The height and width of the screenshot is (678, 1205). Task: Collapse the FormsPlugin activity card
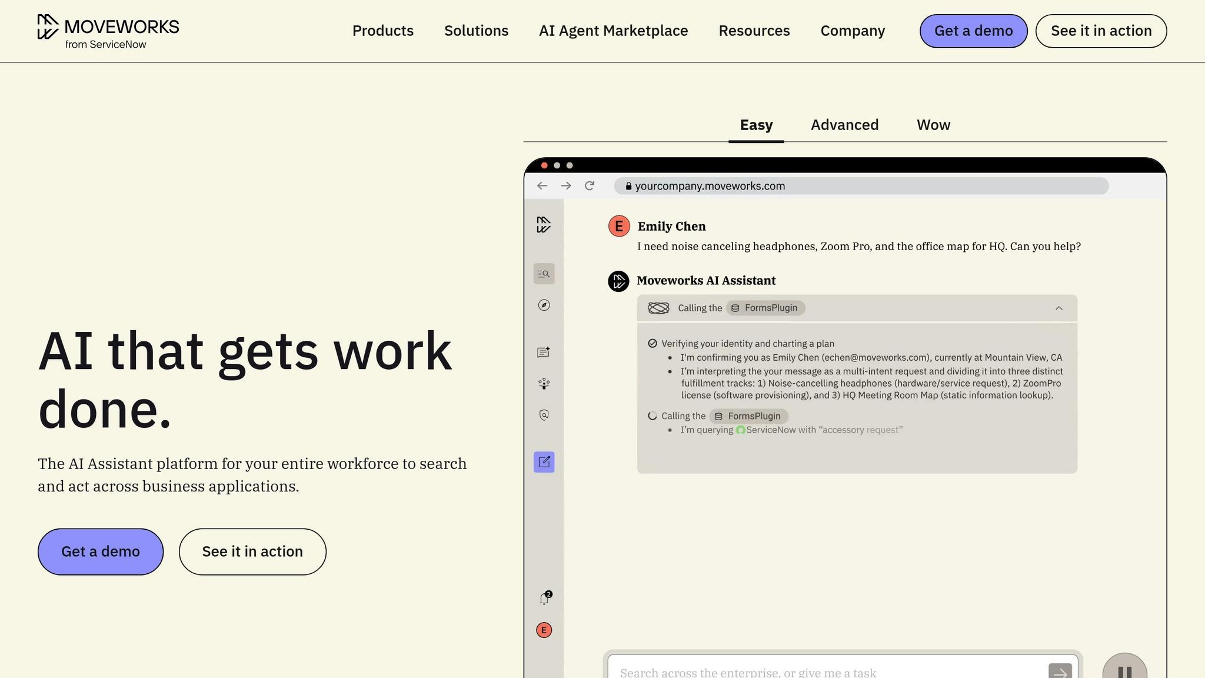tap(1060, 308)
